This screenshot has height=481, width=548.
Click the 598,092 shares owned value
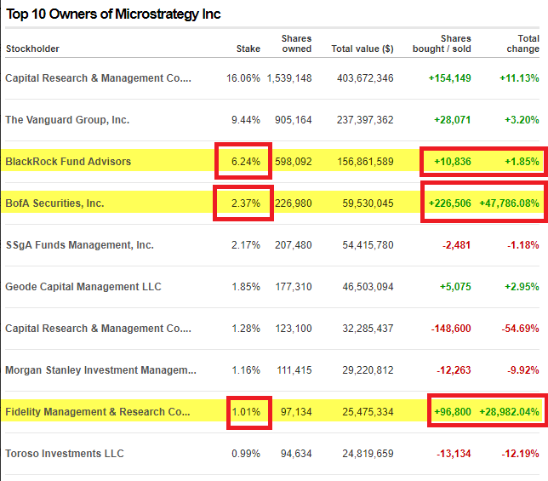pyautogui.click(x=294, y=162)
